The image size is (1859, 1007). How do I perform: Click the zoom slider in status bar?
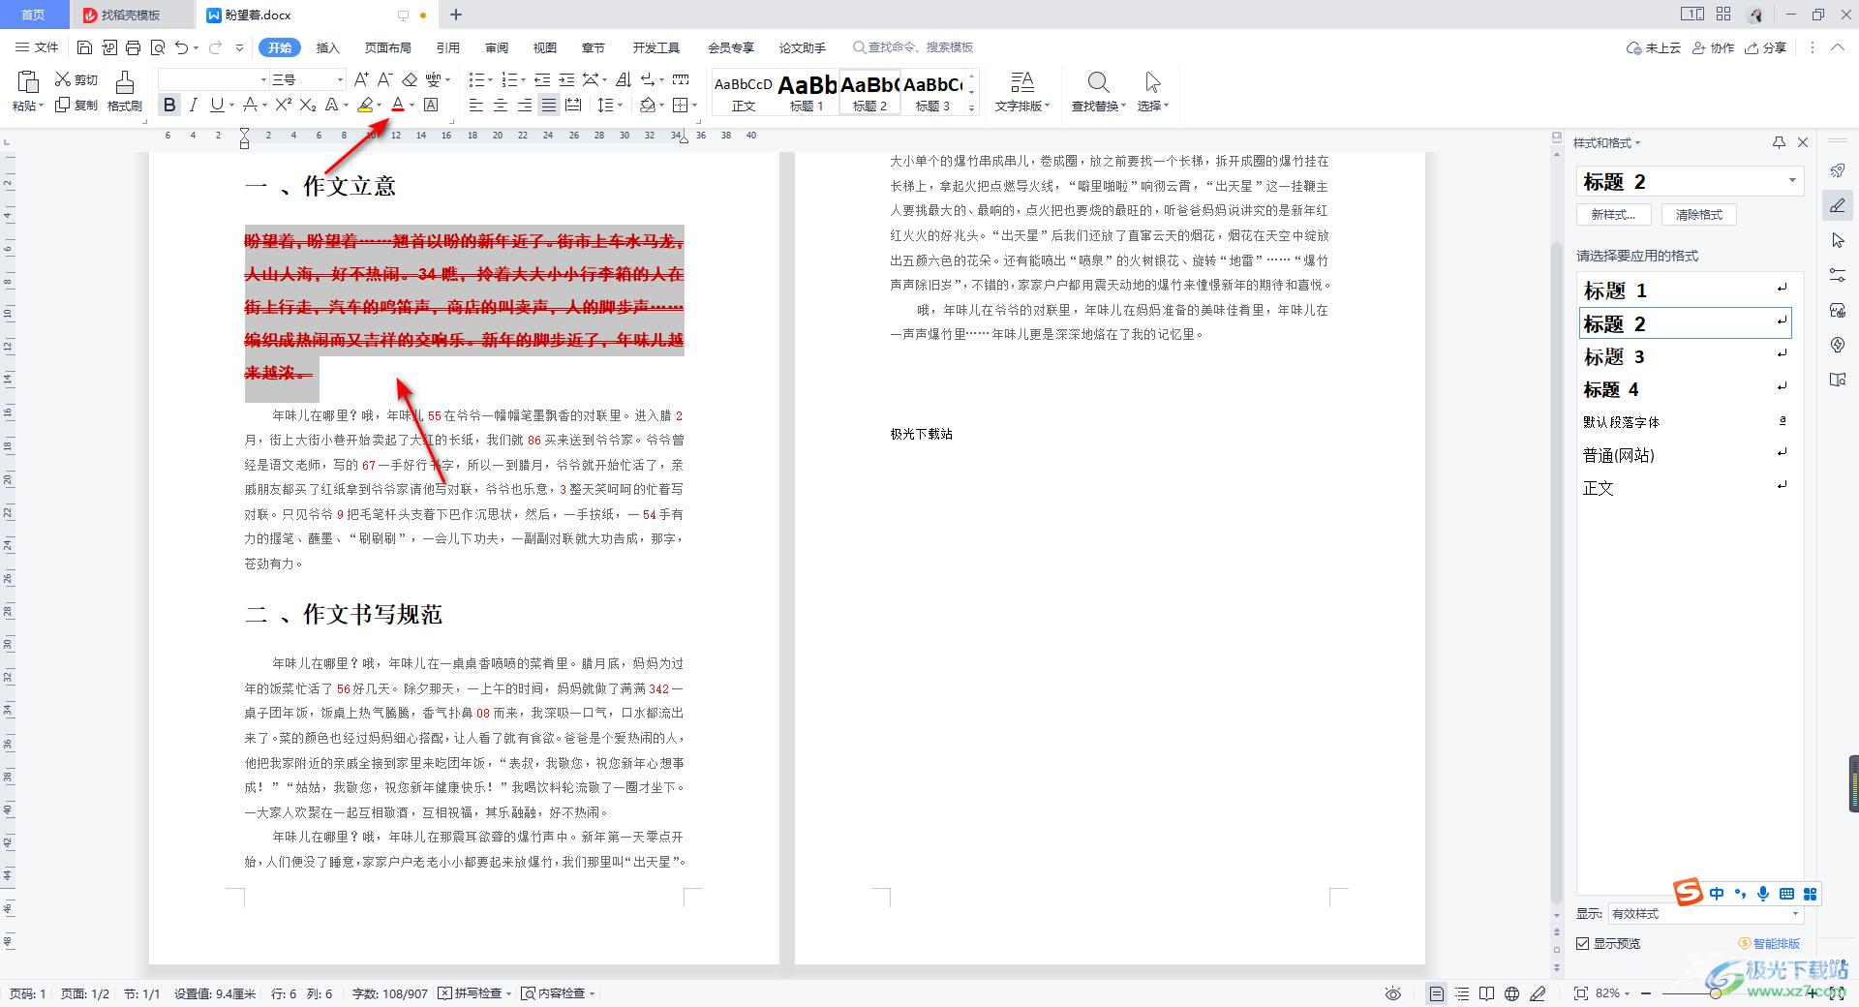(1715, 993)
